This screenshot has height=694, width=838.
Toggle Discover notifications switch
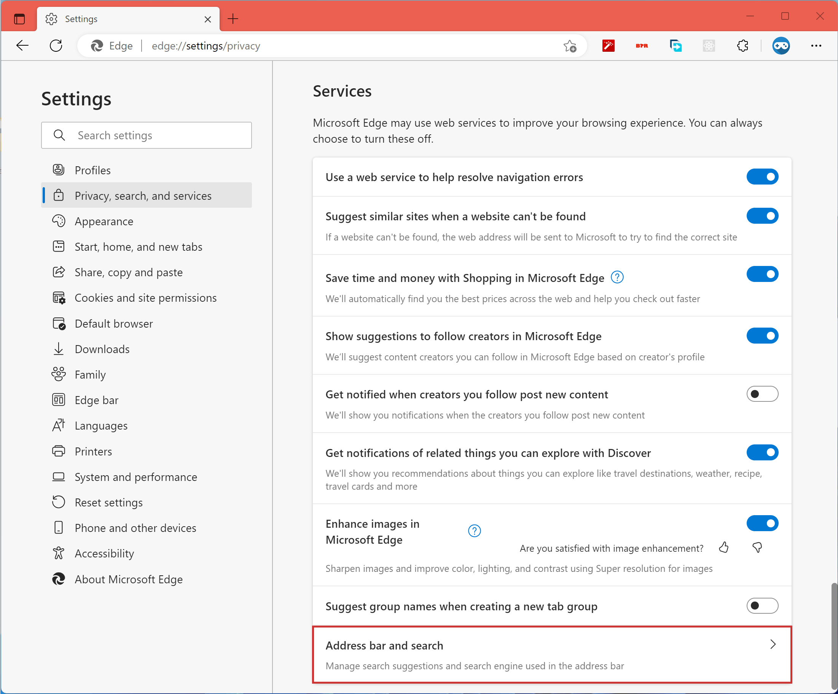pyautogui.click(x=762, y=452)
